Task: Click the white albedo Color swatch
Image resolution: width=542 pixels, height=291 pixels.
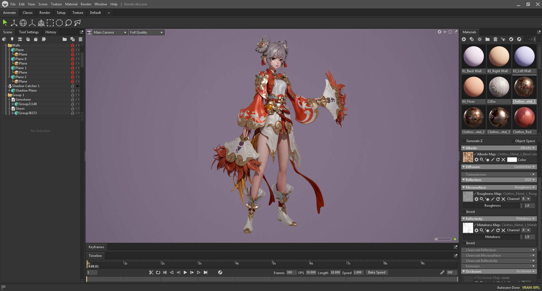Action: pyautogui.click(x=512, y=160)
